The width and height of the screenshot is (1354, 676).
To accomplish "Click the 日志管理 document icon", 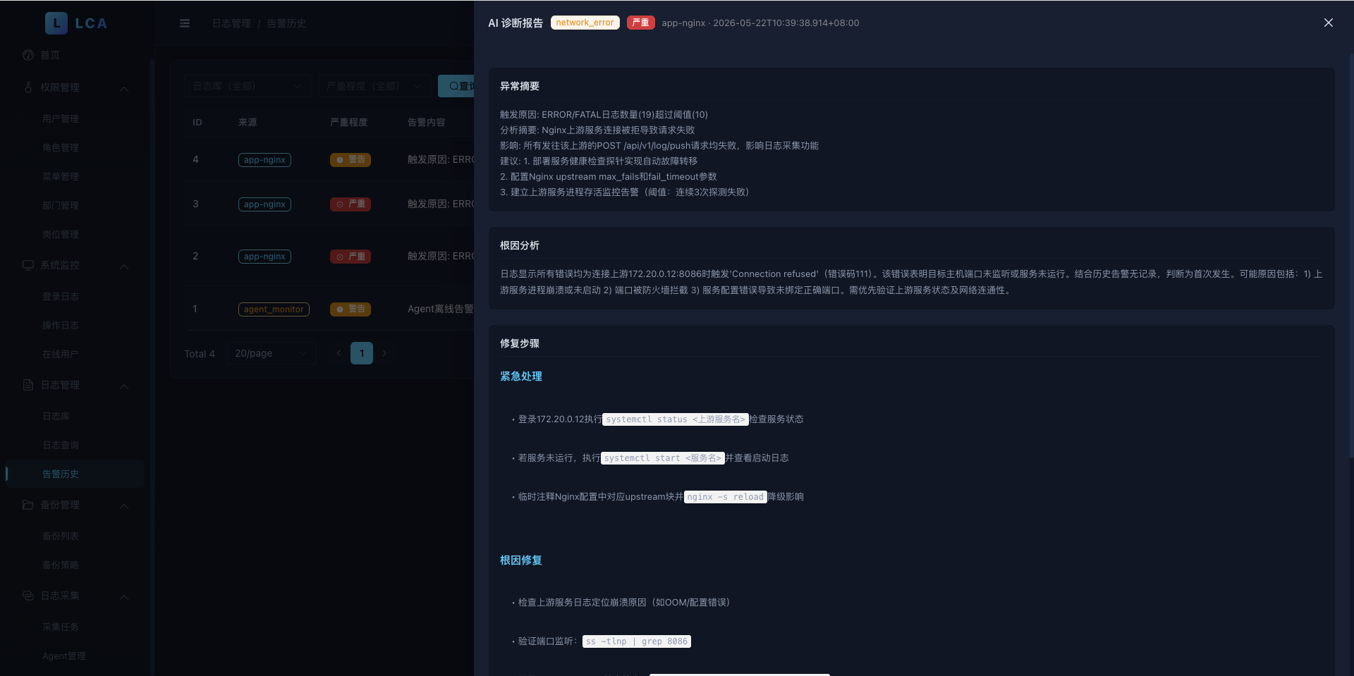I will (x=28, y=385).
